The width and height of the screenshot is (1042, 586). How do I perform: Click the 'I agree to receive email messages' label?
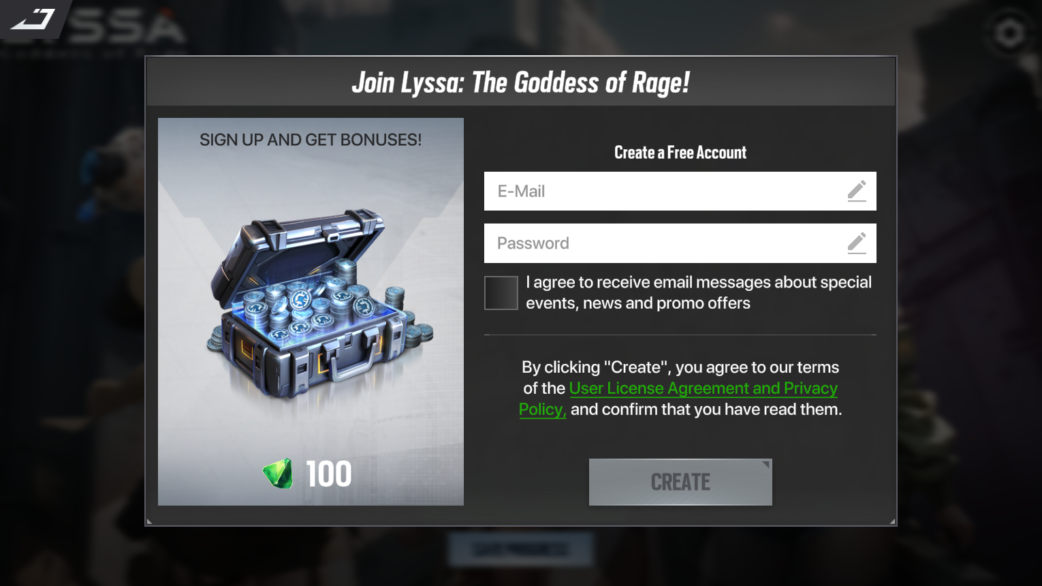699,292
